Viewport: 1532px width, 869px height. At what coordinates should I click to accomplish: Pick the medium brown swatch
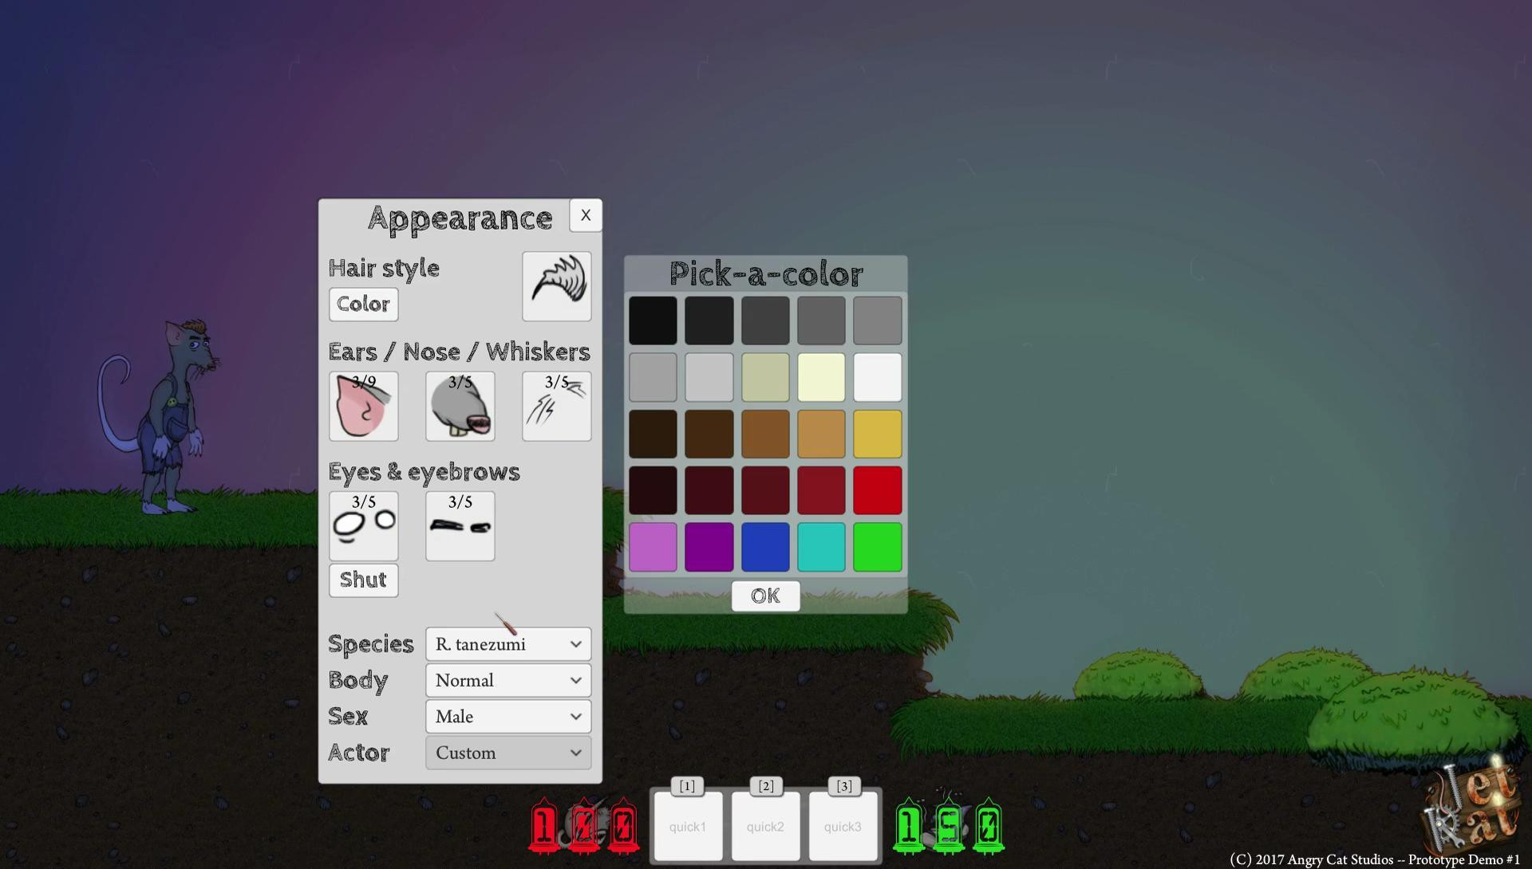pos(765,434)
